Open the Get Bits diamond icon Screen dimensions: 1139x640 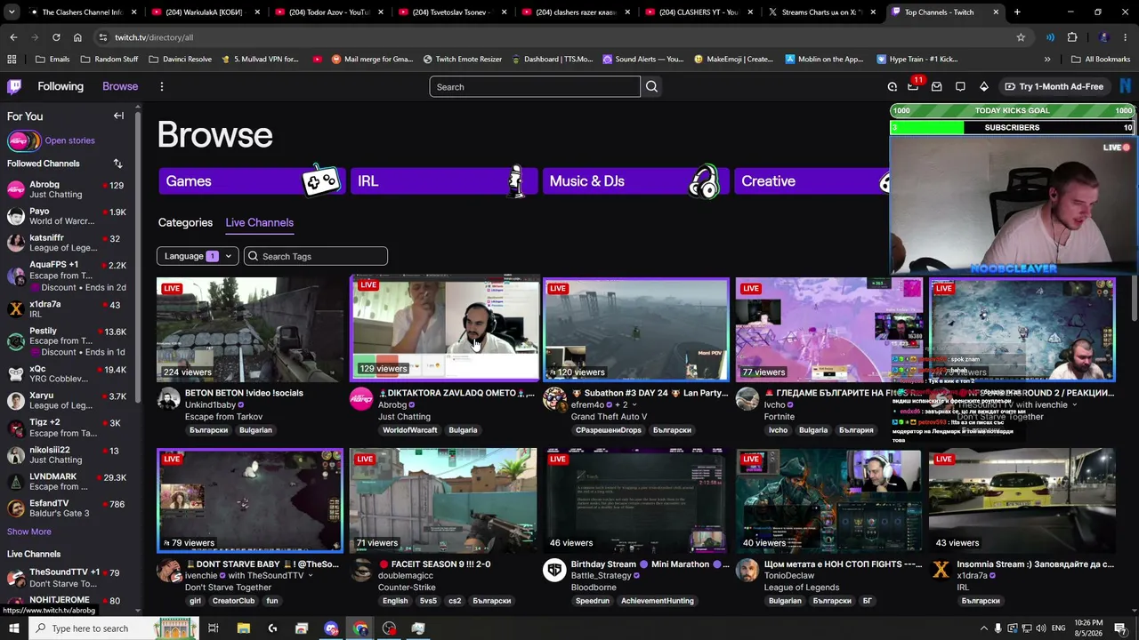983,86
